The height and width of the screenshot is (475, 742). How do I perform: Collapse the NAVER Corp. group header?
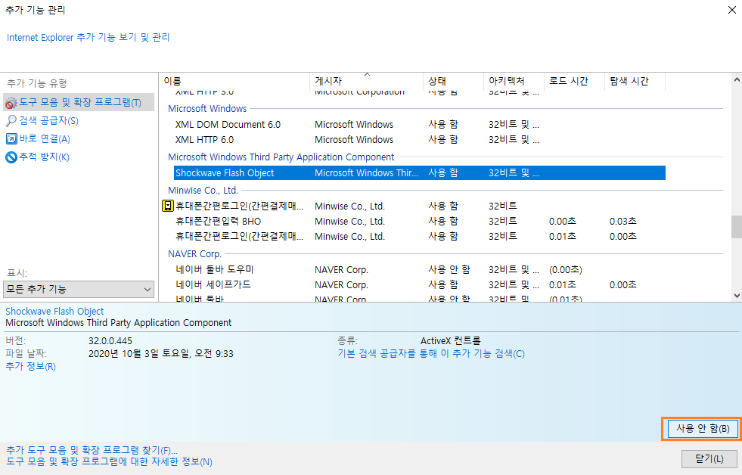[x=194, y=253]
